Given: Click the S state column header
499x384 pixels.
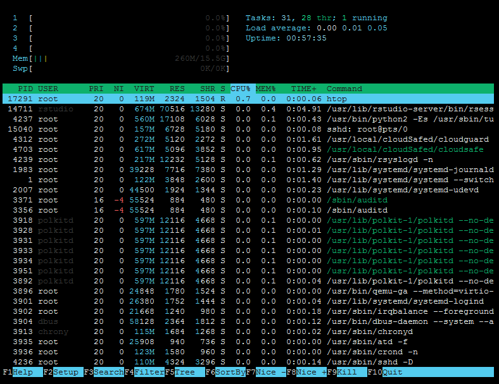Looking at the screenshot, I should pos(223,89).
